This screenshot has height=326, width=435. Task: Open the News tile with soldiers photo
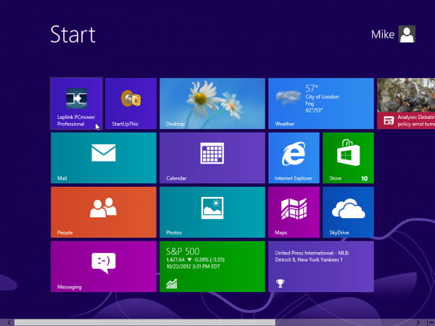pos(406,104)
